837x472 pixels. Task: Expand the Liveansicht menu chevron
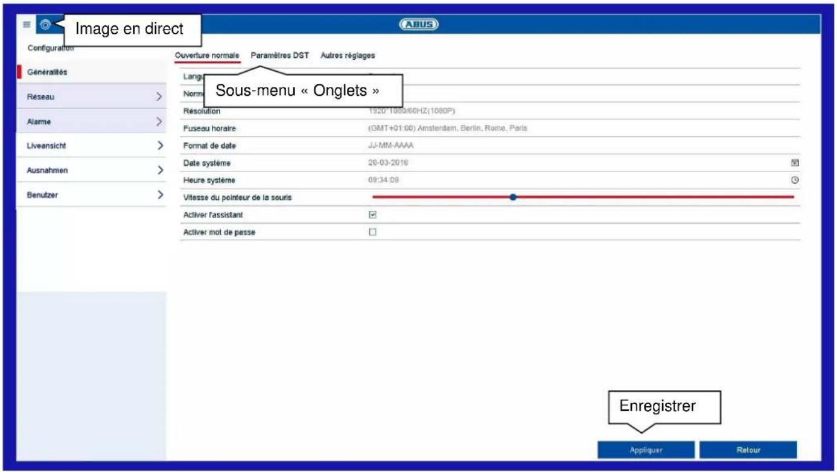point(160,145)
